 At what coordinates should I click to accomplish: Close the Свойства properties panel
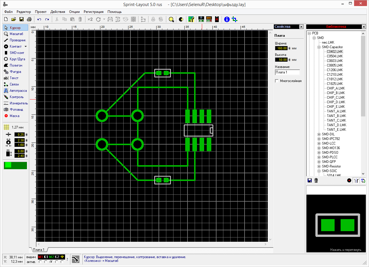(301, 27)
